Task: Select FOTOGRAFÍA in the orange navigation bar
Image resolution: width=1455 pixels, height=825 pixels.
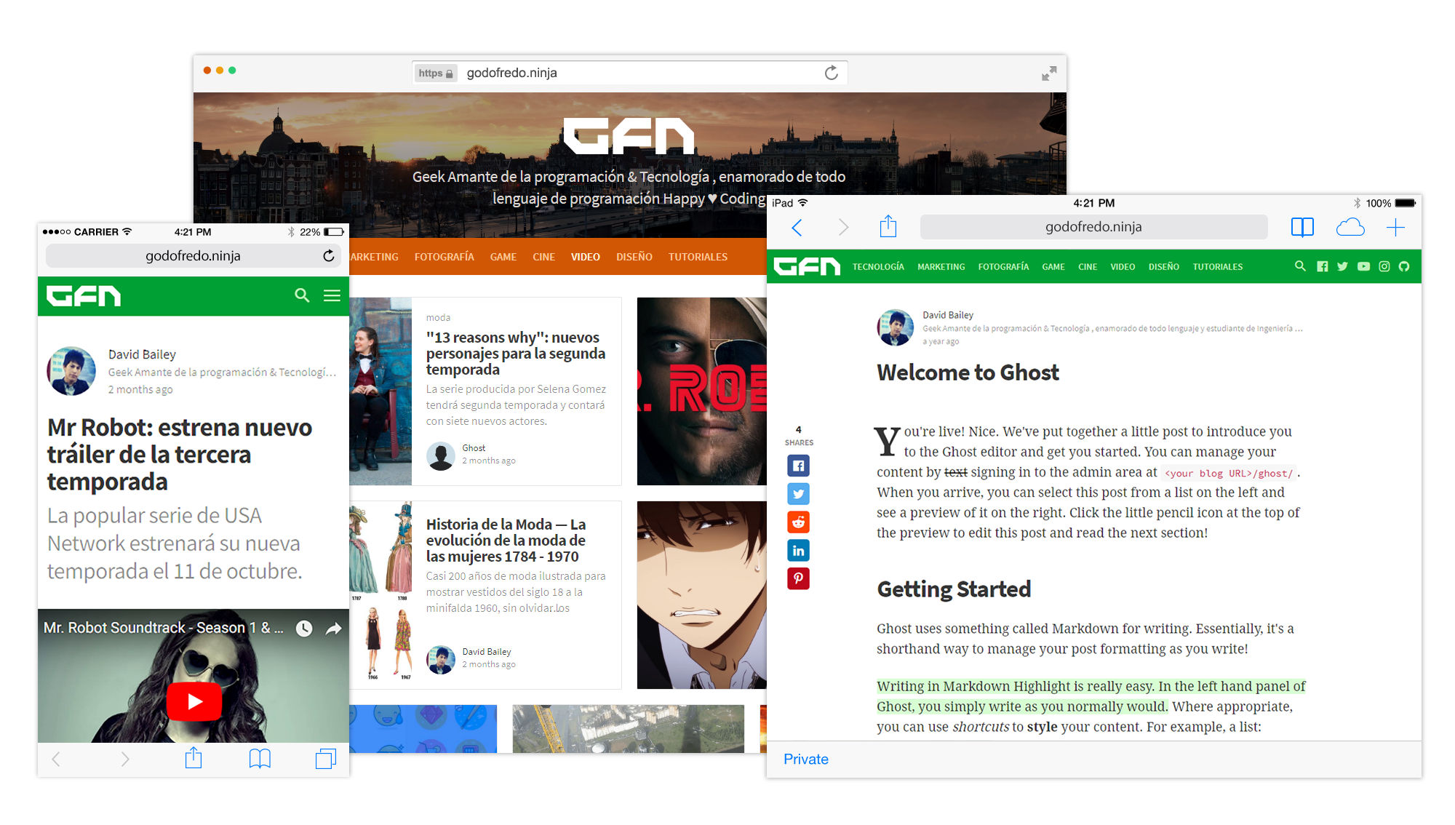Action: pyautogui.click(x=444, y=257)
